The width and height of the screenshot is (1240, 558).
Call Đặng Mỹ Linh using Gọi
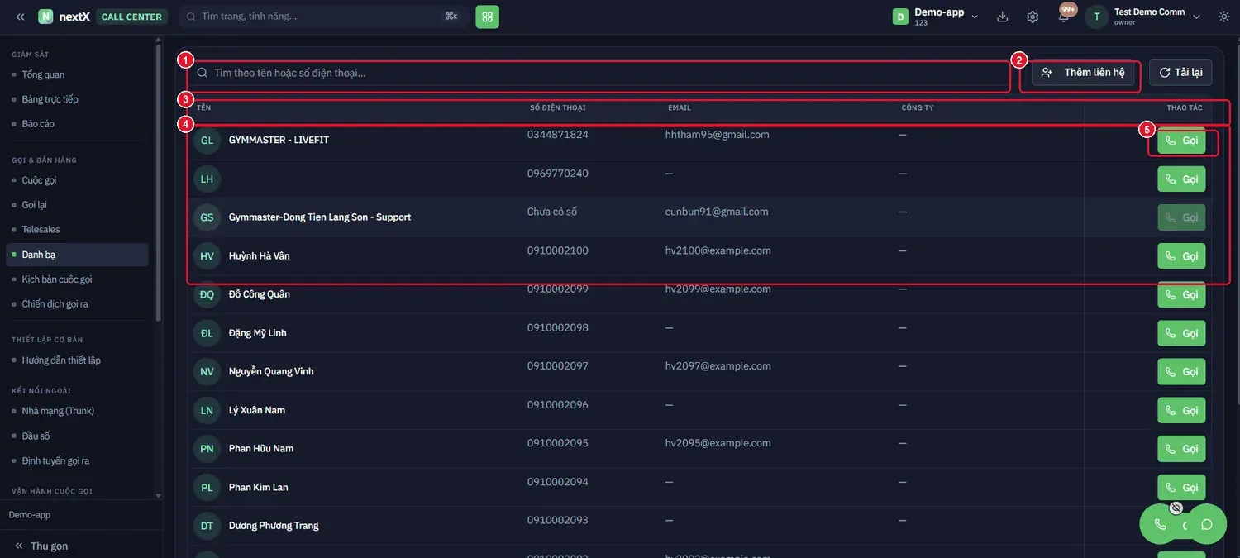click(x=1181, y=333)
